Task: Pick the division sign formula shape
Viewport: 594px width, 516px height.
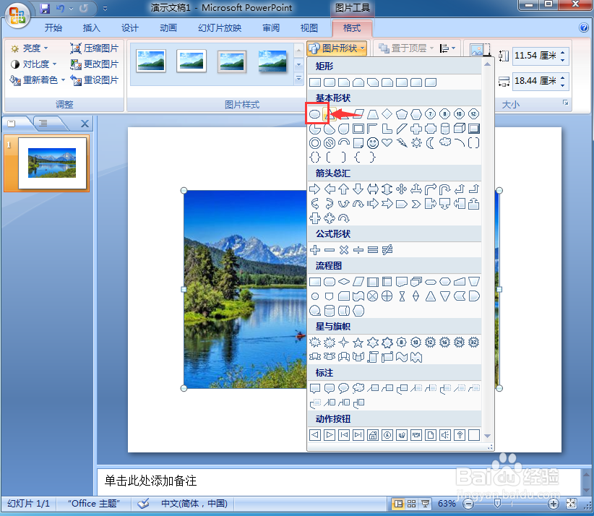Action: (358, 249)
